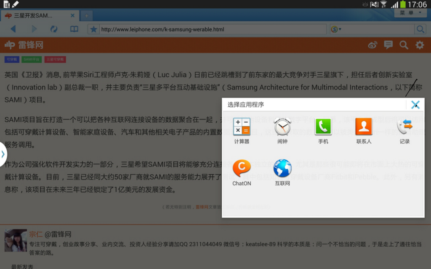Tap the signal strength status icon
This screenshot has width=431, height=269.
[x=394, y=4]
